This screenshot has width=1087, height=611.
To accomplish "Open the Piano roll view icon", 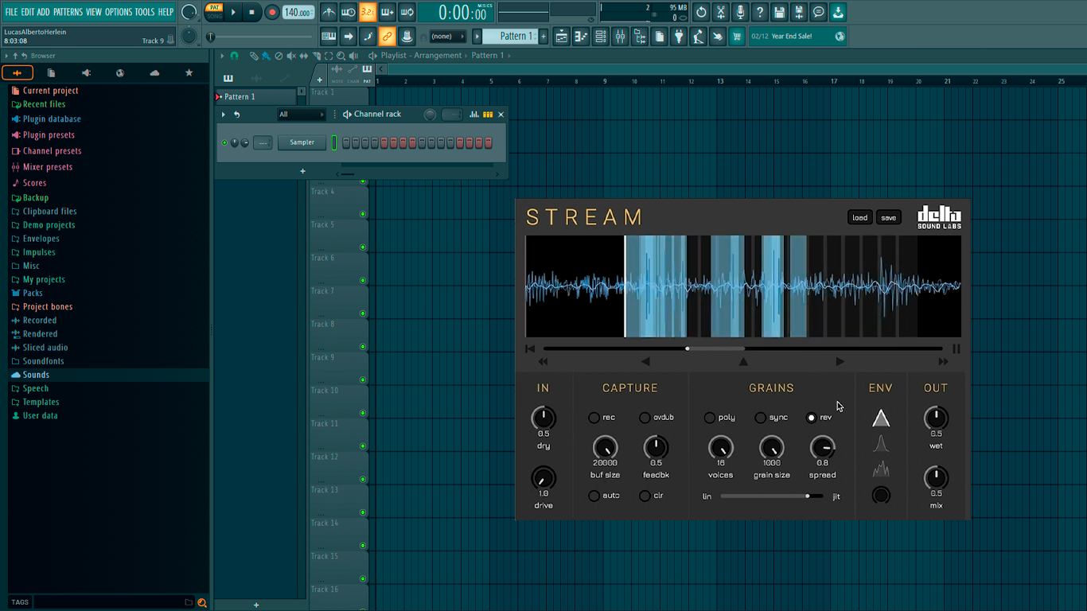I will pos(581,37).
